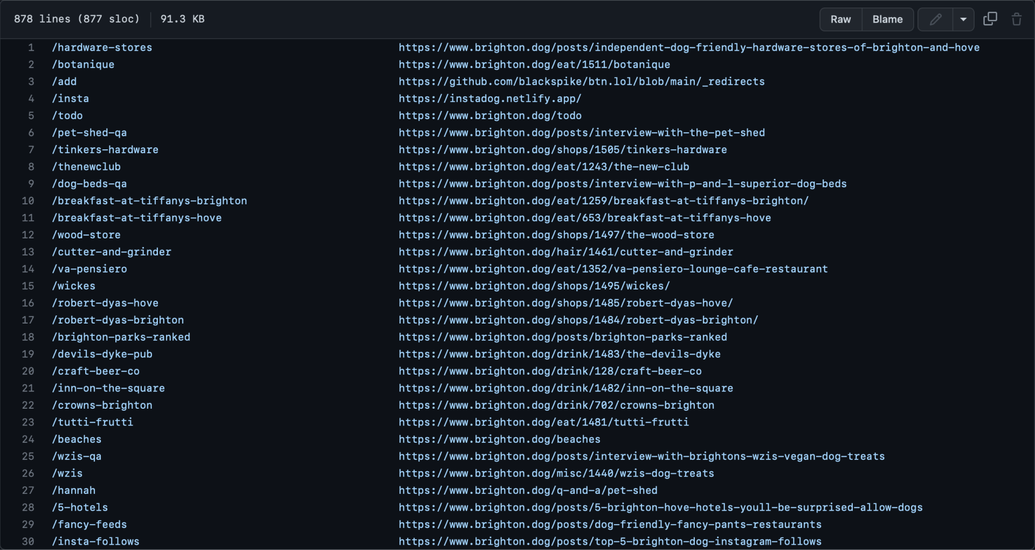Viewport: 1035px width, 550px height.
Task: Click the drink/128/craft-beer-co URL
Action: [x=550, y=371]
